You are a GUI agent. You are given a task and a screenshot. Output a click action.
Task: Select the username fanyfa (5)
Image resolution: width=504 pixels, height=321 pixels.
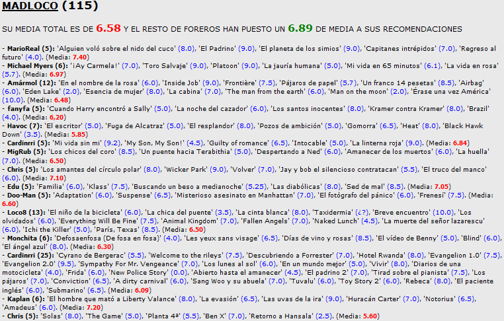click(26, 109)
